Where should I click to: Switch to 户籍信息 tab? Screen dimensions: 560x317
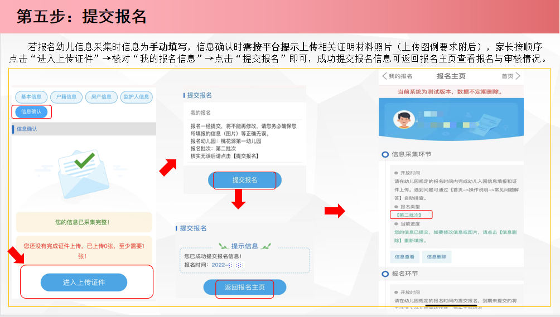coord(66,97)
